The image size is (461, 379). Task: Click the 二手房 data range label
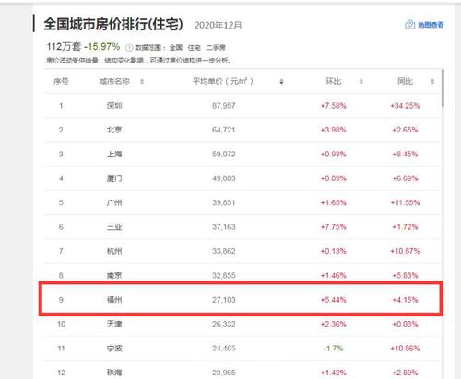pyautogui.click(x=216, y=48)
